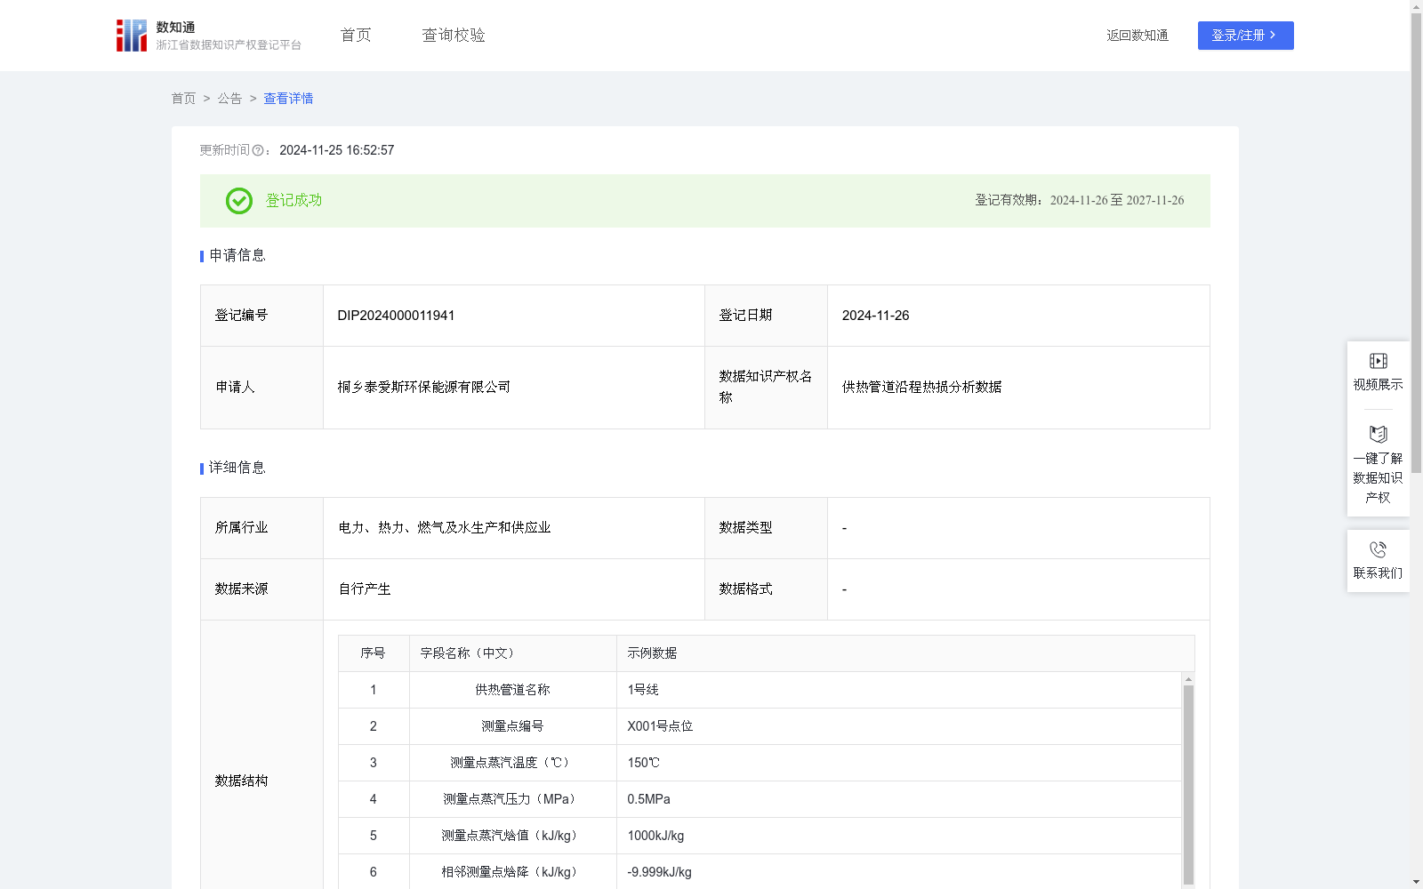Select the update time 2024-11-25 16:52:57
The width and height of the screenshot is (1423, 889).
[x=336, y=151]
